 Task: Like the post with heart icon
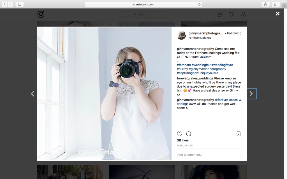click(x=180, y=134)
